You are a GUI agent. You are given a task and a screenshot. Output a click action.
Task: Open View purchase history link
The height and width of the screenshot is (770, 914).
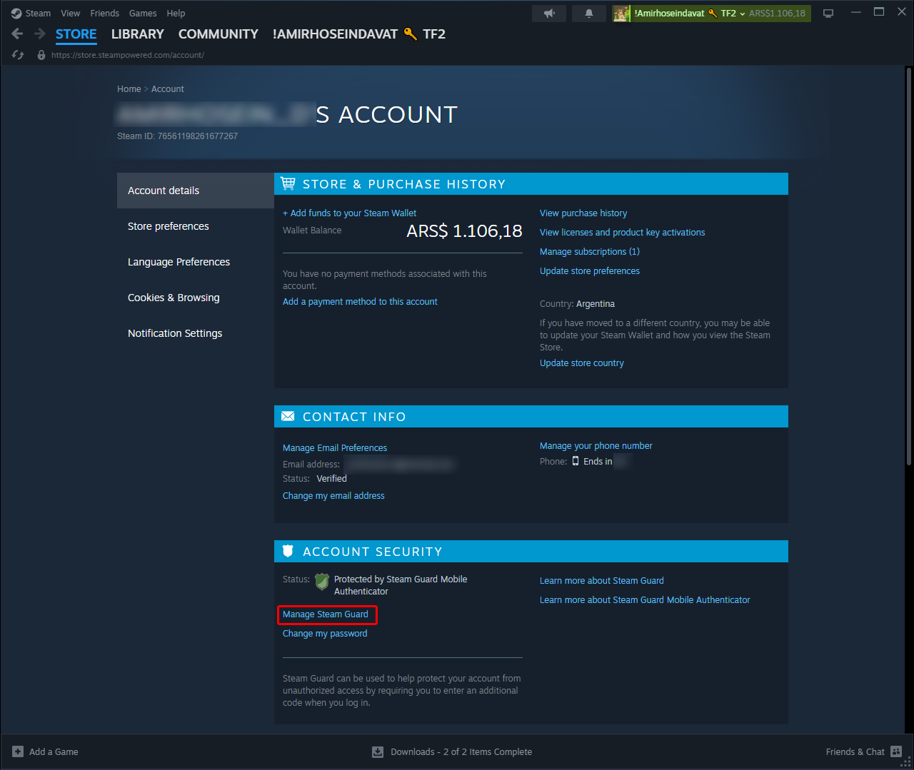pos(583,213)
